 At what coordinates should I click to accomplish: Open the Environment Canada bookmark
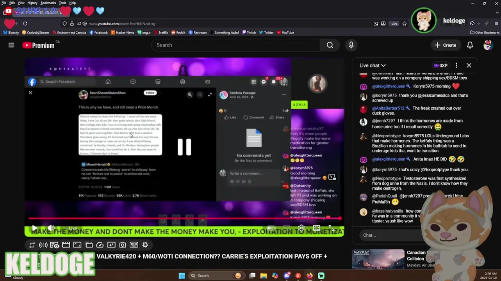click(x=69, y=32)
